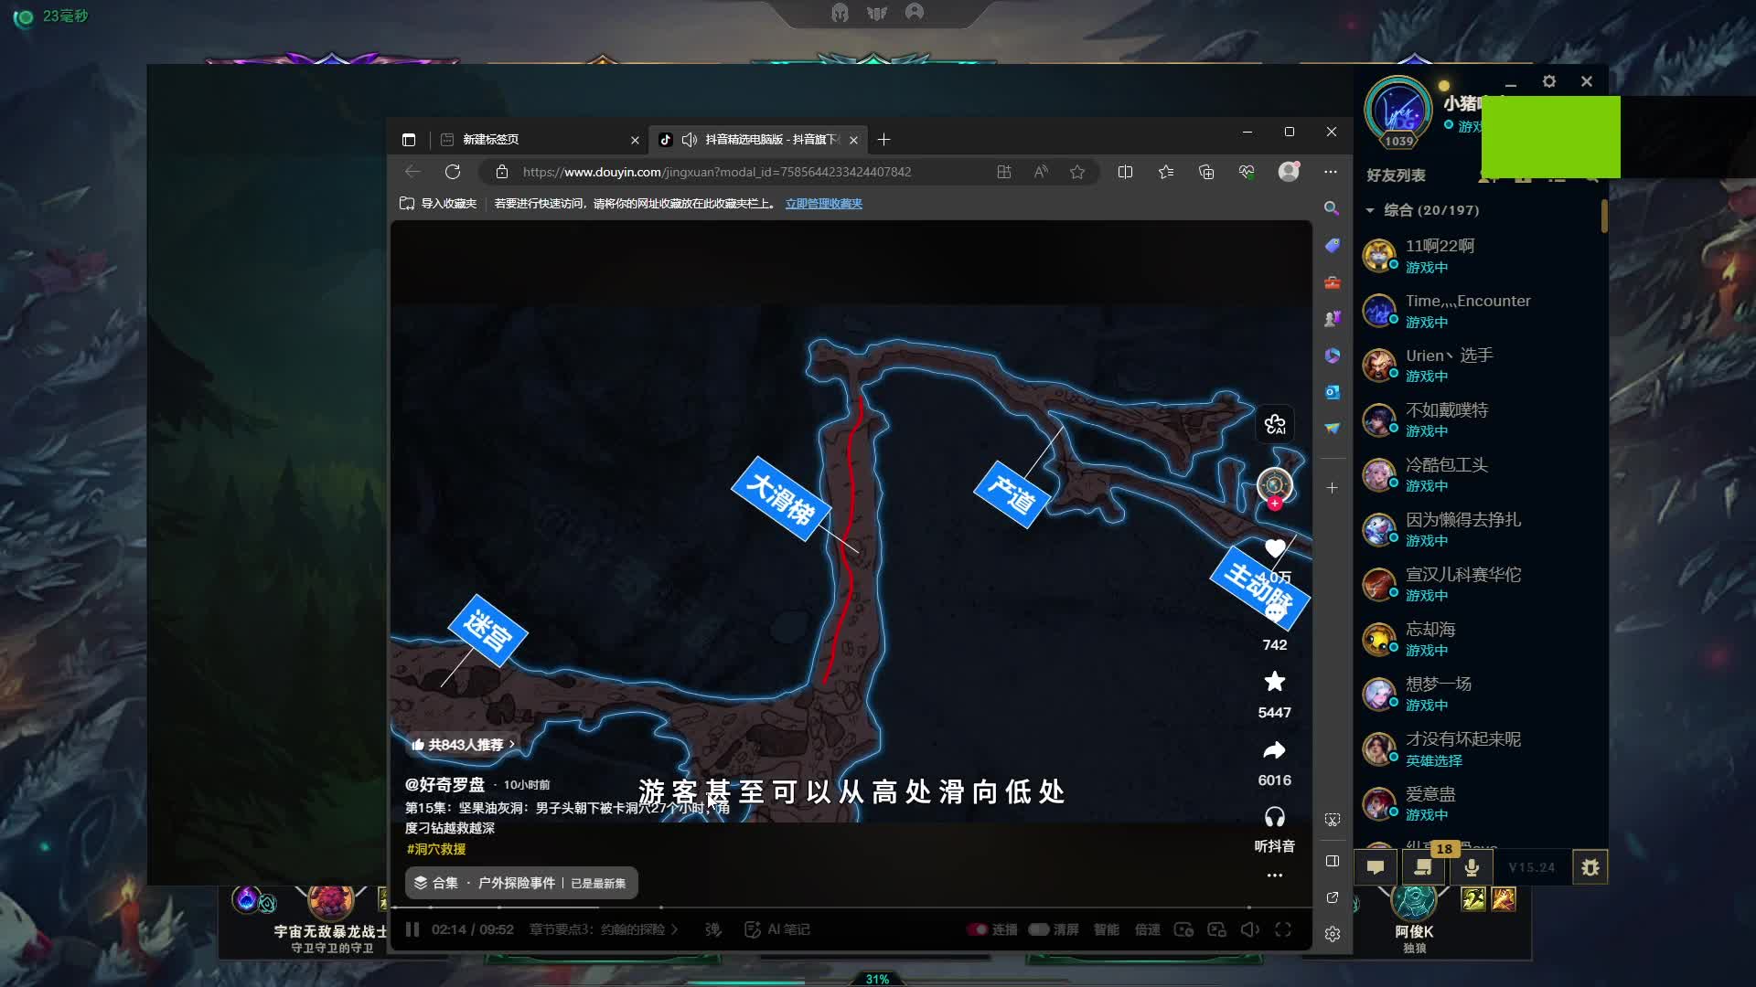Click the #洞穴救援 hashtag
The width and height of the screenshot is (1756, 987).
[436, 849]
